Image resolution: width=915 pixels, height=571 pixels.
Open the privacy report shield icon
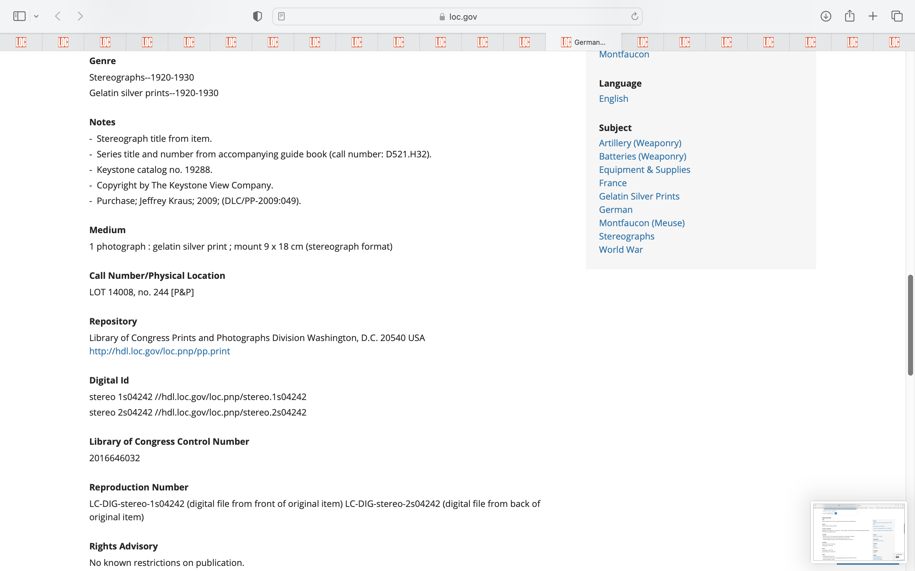[257, 16]
